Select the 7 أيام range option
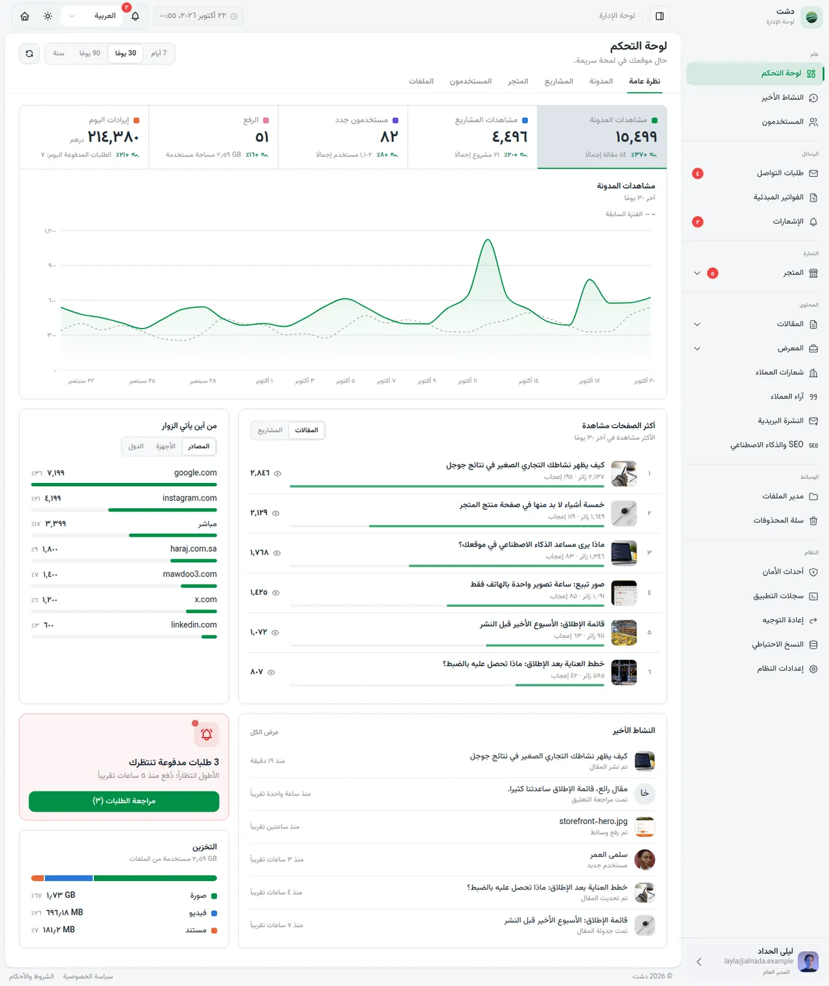 (x=159, y=54)
